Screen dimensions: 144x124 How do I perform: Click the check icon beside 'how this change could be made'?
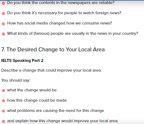(x=3, y=101)
